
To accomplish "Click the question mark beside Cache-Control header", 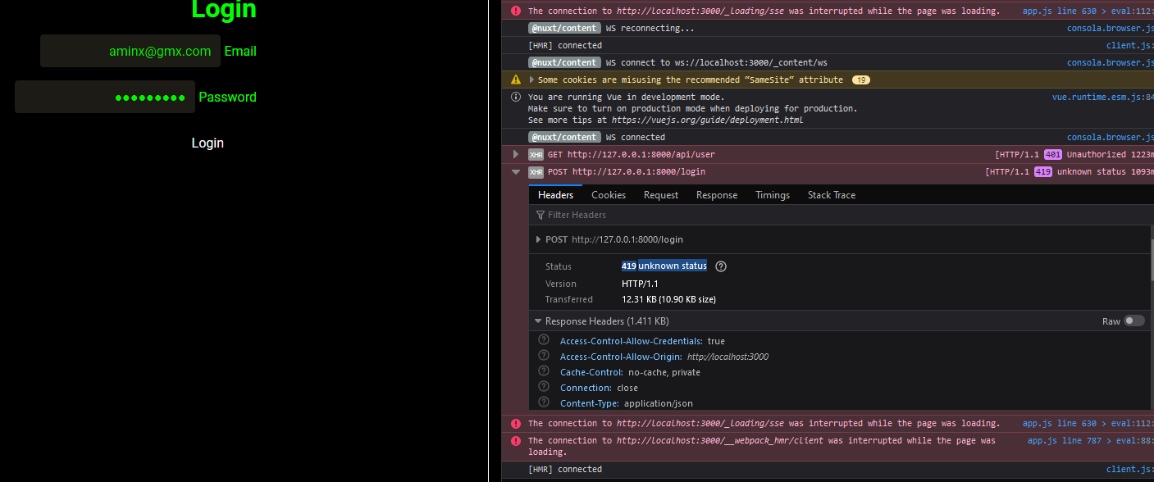I will point(543,371).
